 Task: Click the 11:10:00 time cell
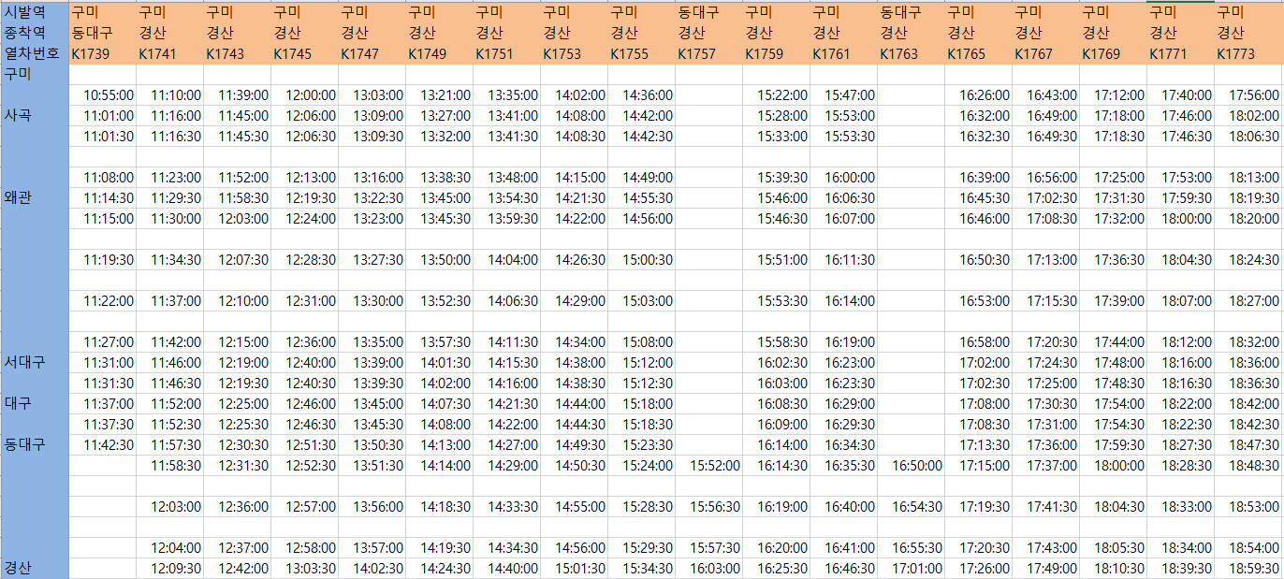coord(170,94)
